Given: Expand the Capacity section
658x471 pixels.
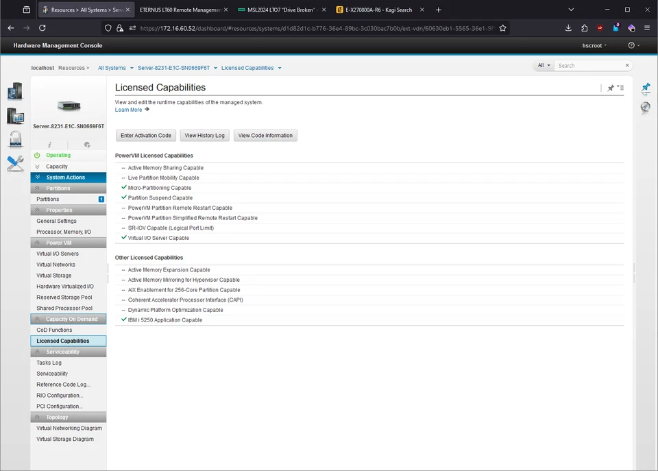Looking at the screenshot, I should [69, 167].
